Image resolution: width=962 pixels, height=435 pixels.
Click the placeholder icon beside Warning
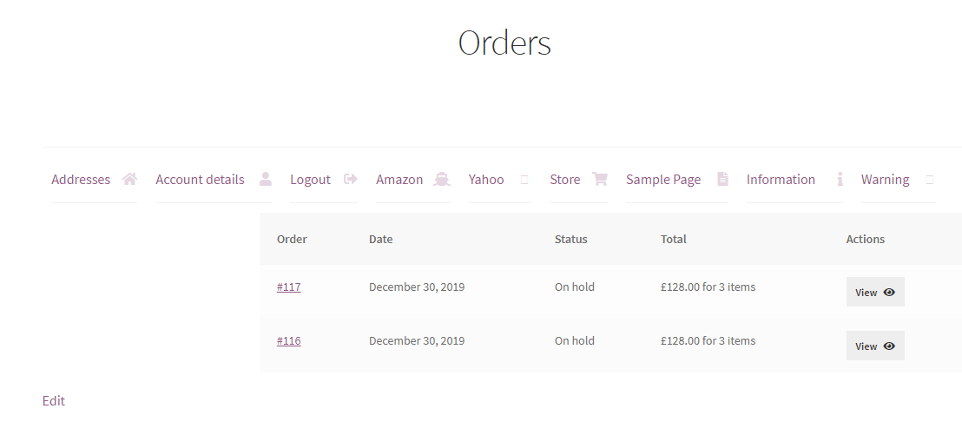(x=930, y=180)
